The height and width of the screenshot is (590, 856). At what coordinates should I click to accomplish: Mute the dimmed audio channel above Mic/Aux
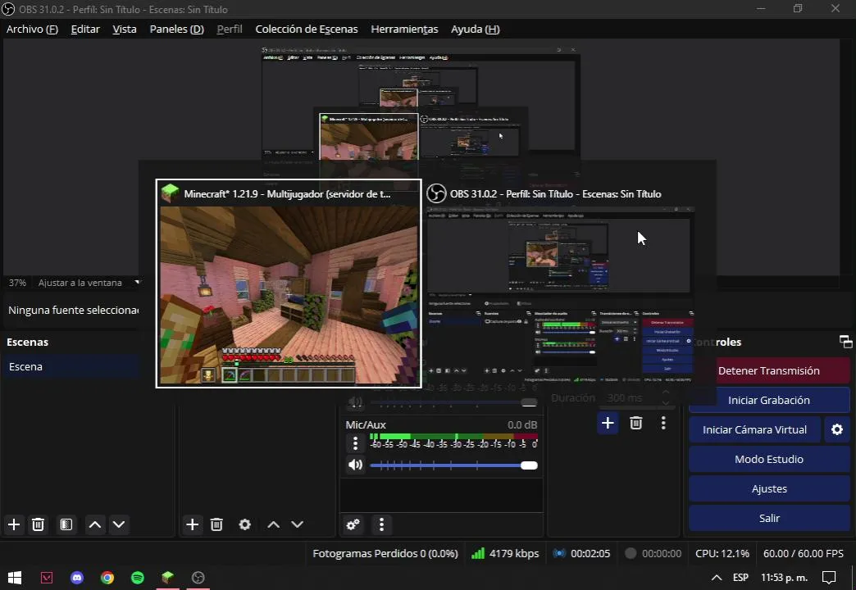[355, 402]
